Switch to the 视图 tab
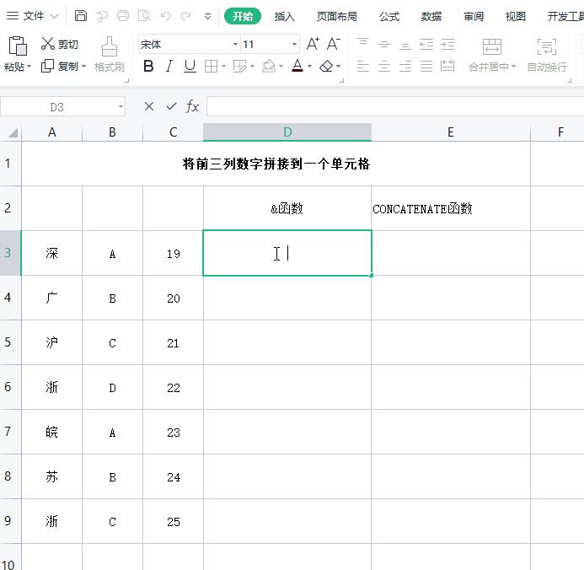 (x=516, y=16)
